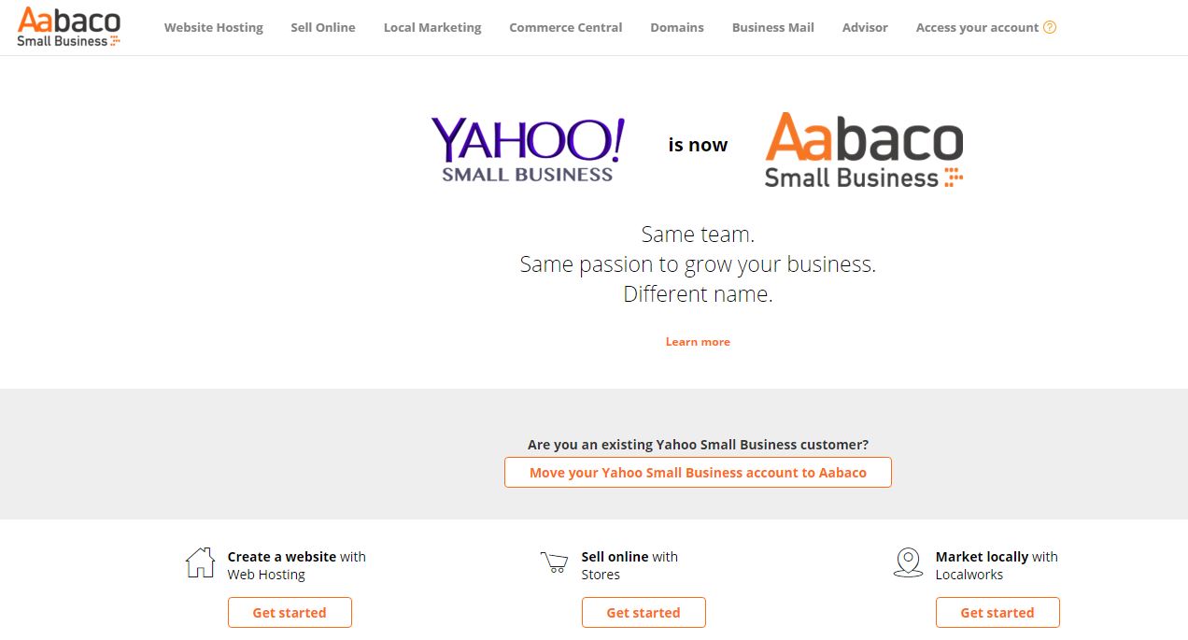Click the map pin Localworks icon
Image resolution: width=1188 pixels, height=640 pixels.
pyautogui.click(x=908, y=562)
